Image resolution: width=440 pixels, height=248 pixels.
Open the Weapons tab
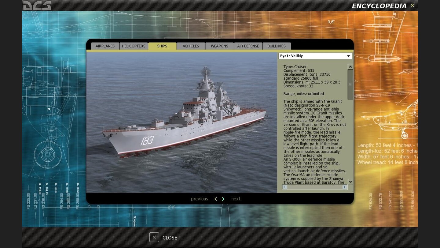219,46
